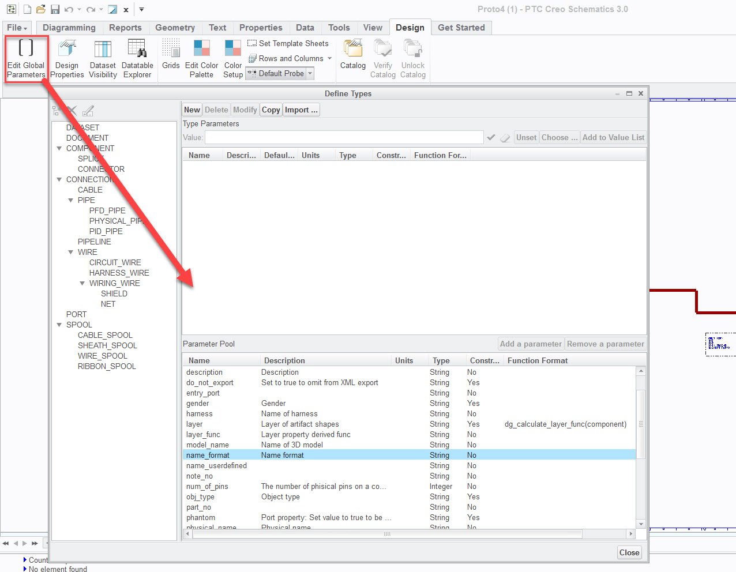The image size is (736, 572).
Task: Click the Copy button in Define Types
Action: pos(271,110)
